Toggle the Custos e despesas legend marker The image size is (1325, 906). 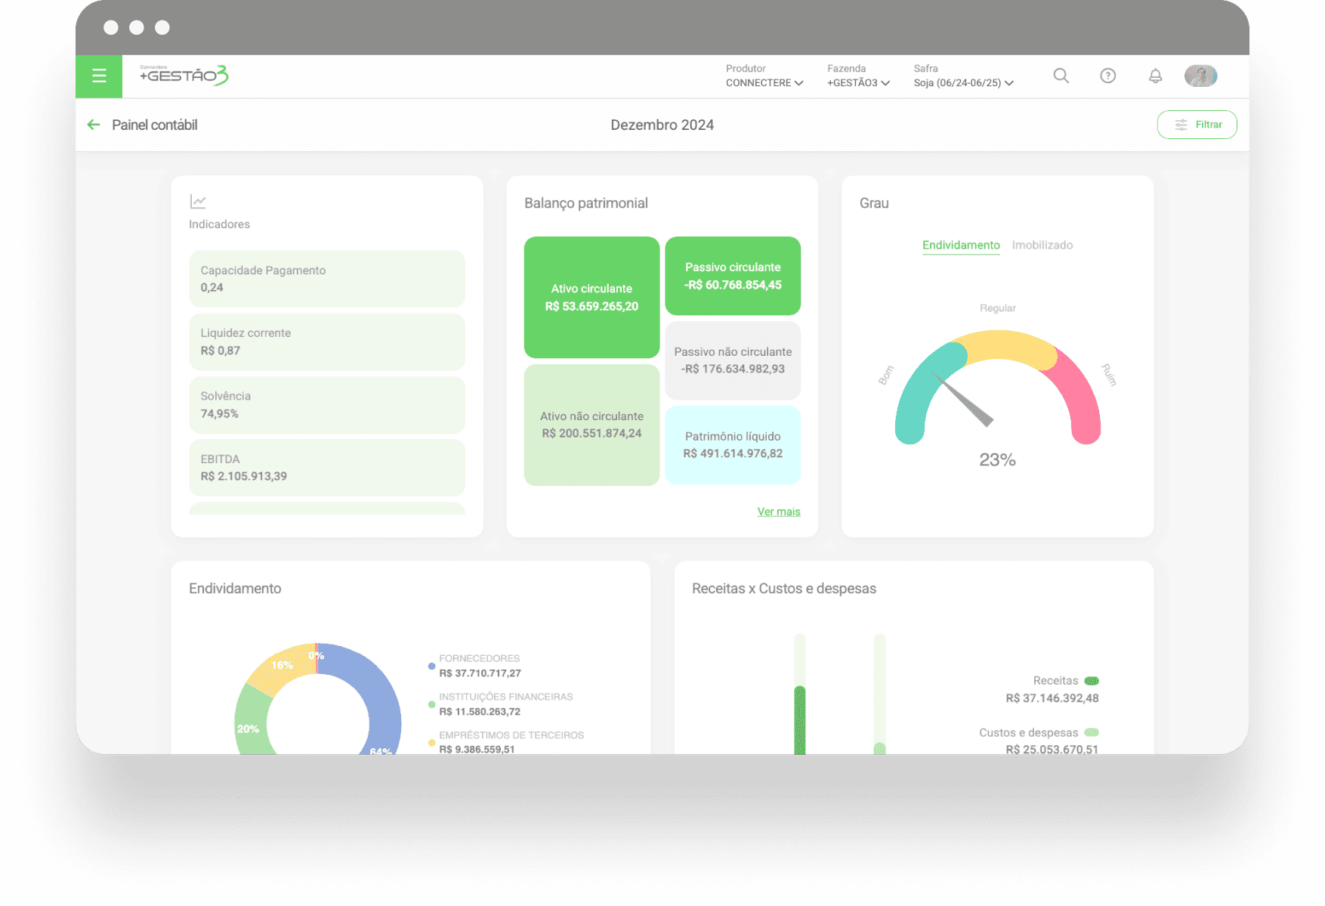point(1092,732)
